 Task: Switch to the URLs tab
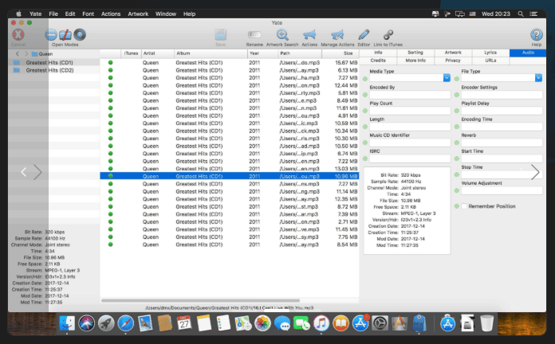point(490,61)
